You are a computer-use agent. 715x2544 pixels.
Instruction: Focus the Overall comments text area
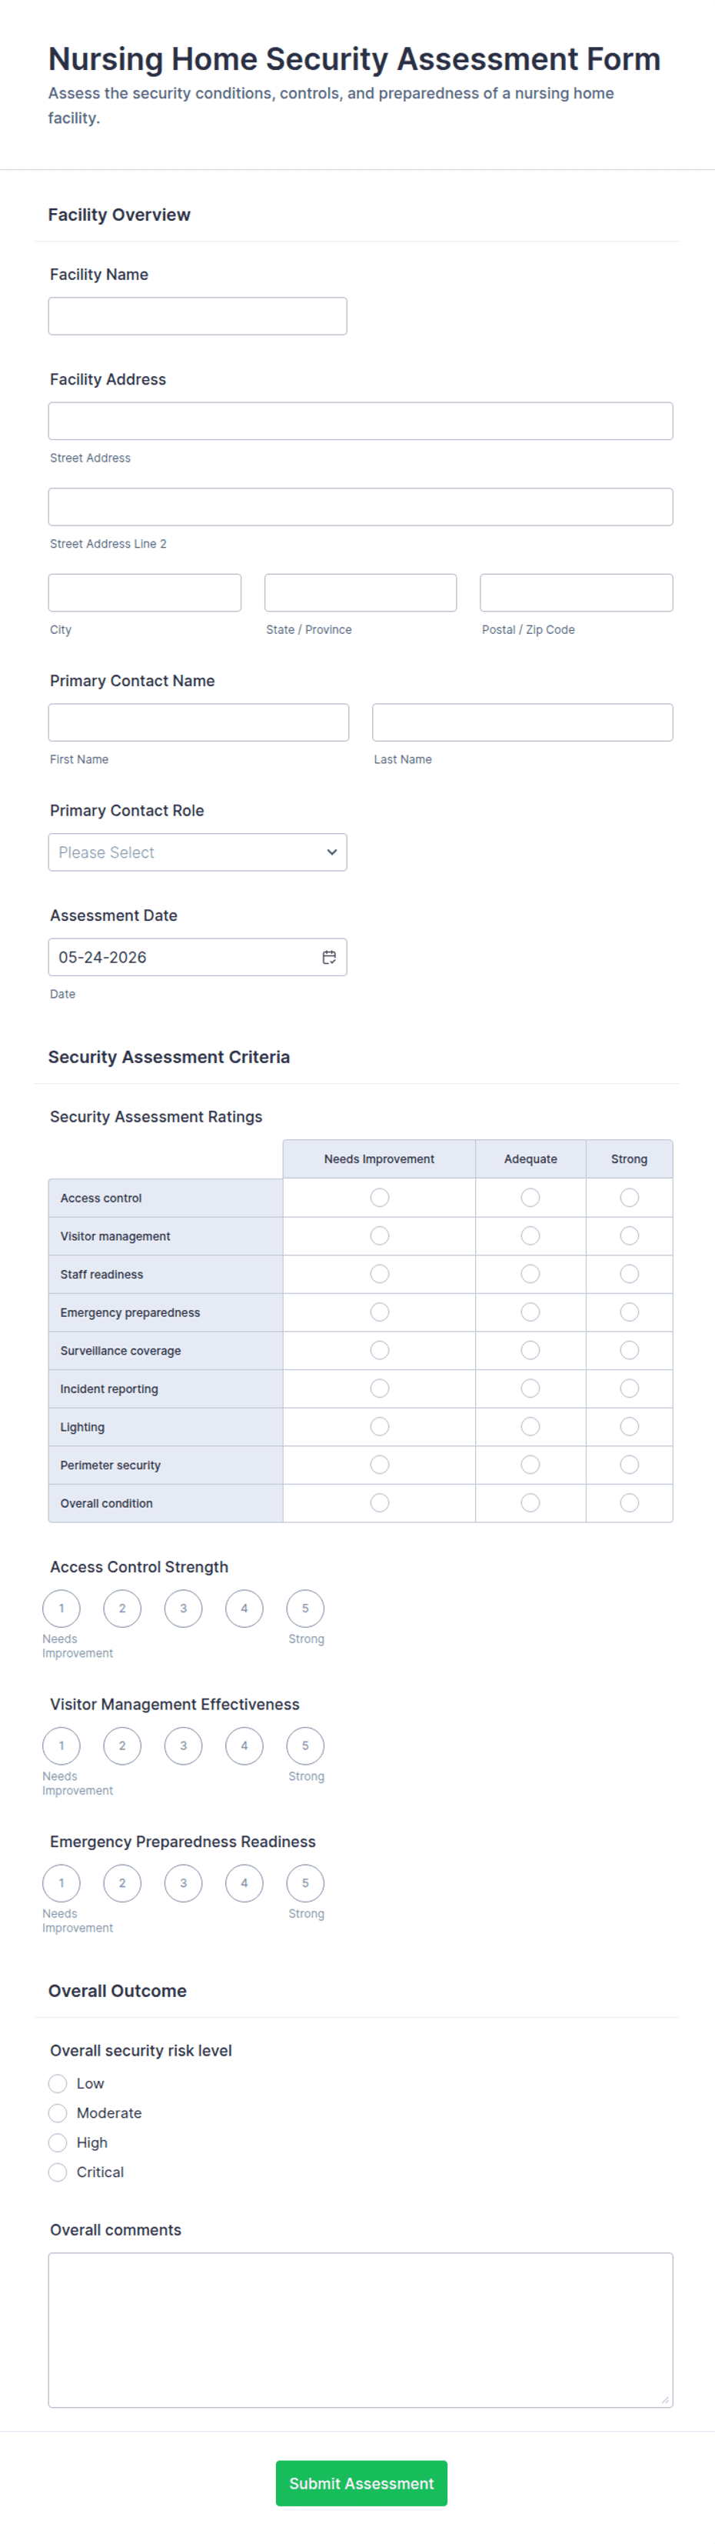(x=361, y=2329)
